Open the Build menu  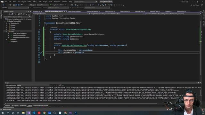click(29, 2)
